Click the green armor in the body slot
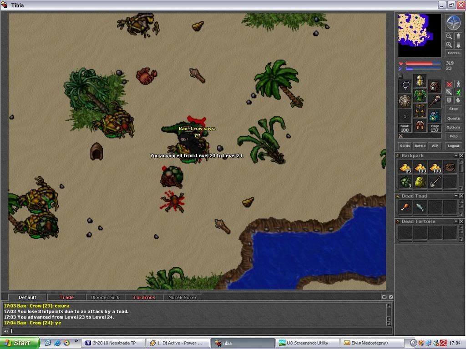Viewport: 466px width, 349px height. [420, 95]
